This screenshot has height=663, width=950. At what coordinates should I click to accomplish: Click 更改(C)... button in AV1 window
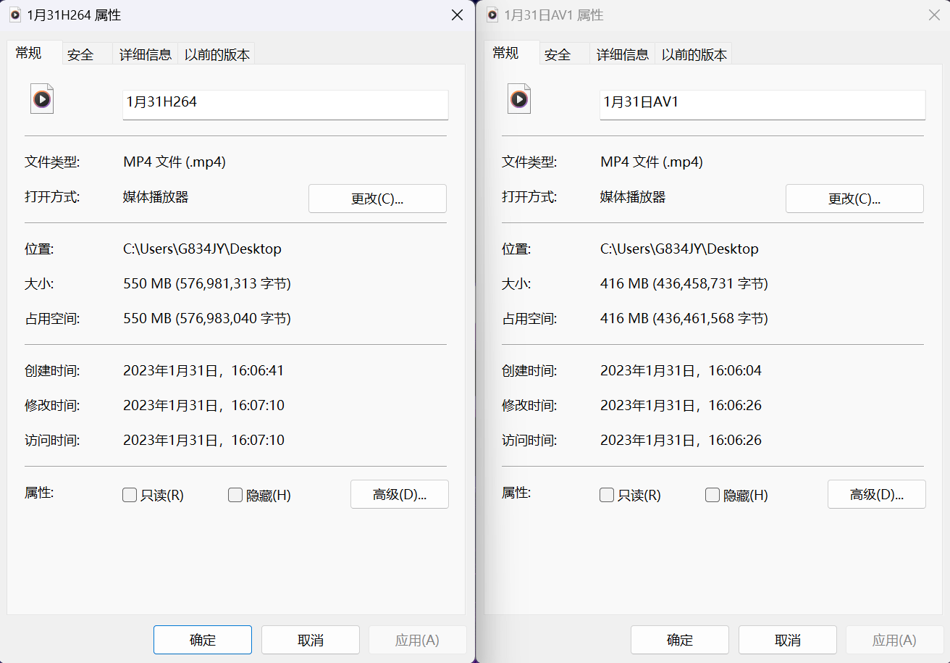pyautogui.click(x=854, y=199)
